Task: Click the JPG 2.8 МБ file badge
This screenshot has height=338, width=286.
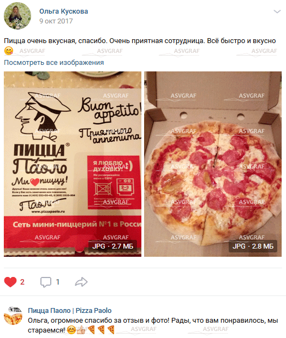Action: (253, 246)
